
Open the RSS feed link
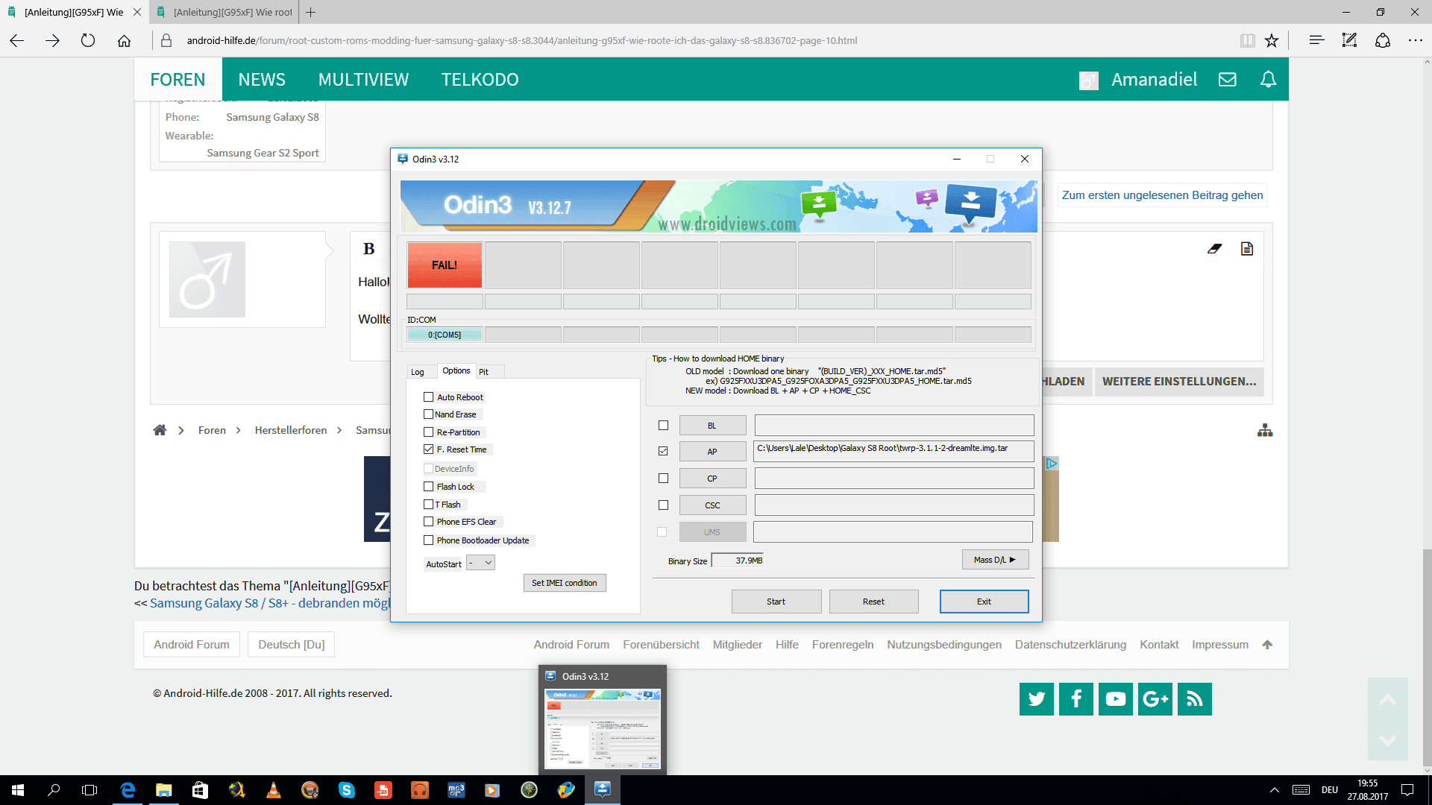pos(1195,699)
